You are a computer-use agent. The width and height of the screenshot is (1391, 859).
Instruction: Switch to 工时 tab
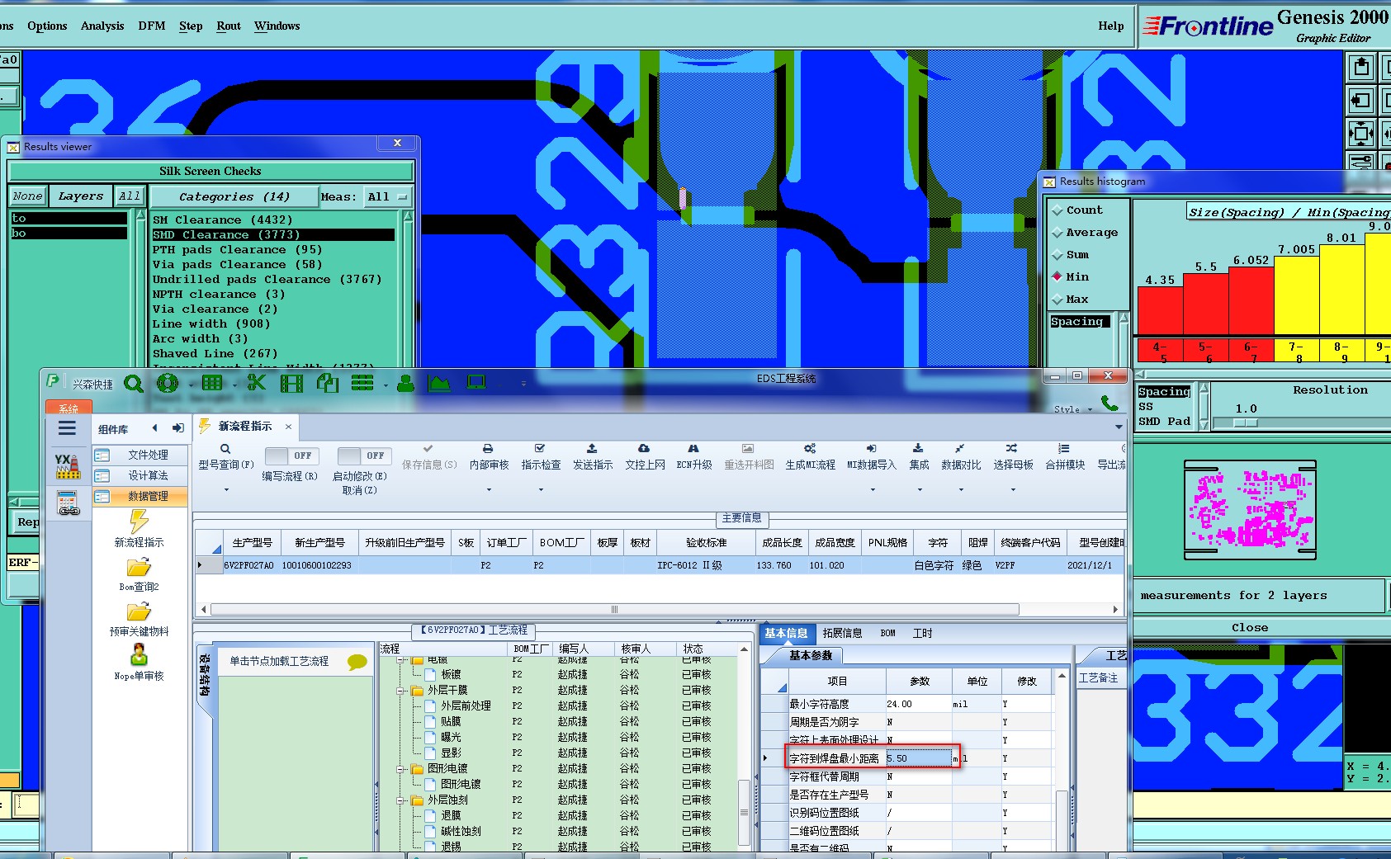tap(923, 634)
